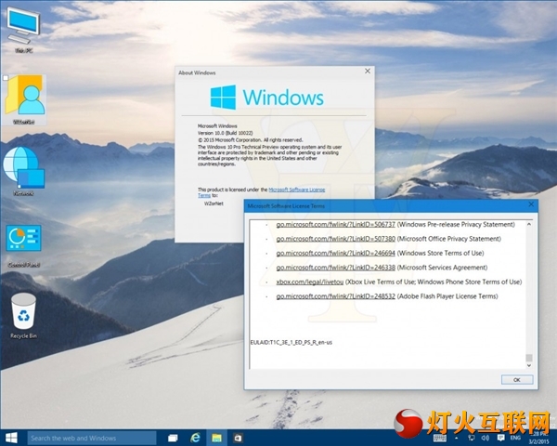Click the Windows Start button
The image size is (557, 446).
click(12, 438)
